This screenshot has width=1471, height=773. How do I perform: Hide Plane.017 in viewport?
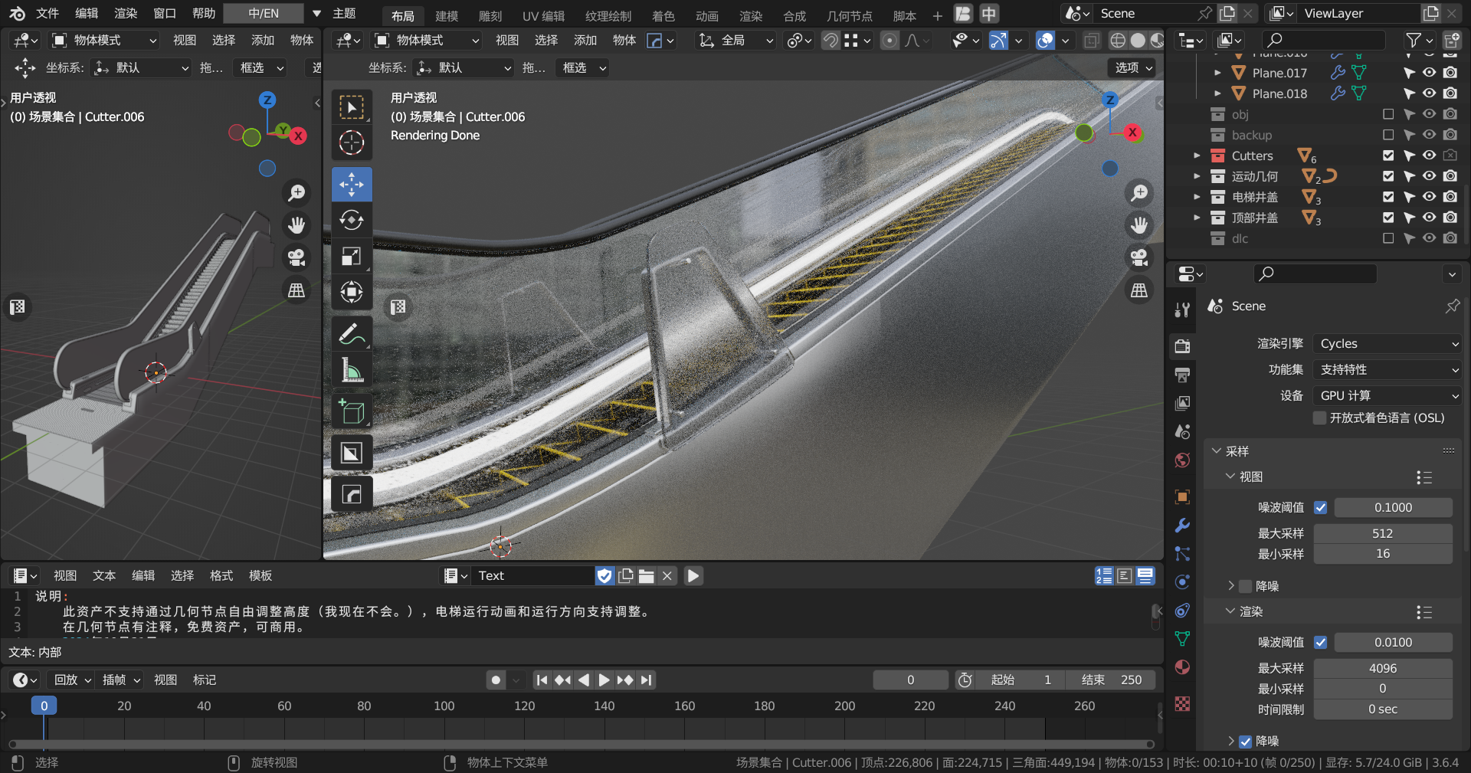(1430, 73)
